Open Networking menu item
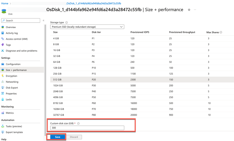This screenshot has width=234, height=141. pos(12,82)
